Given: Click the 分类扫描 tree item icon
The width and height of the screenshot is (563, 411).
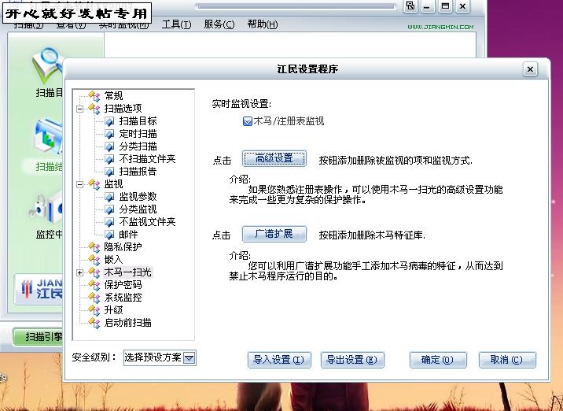Looking at the screenshot, I should pyautogui.click(x=109, y=146).
